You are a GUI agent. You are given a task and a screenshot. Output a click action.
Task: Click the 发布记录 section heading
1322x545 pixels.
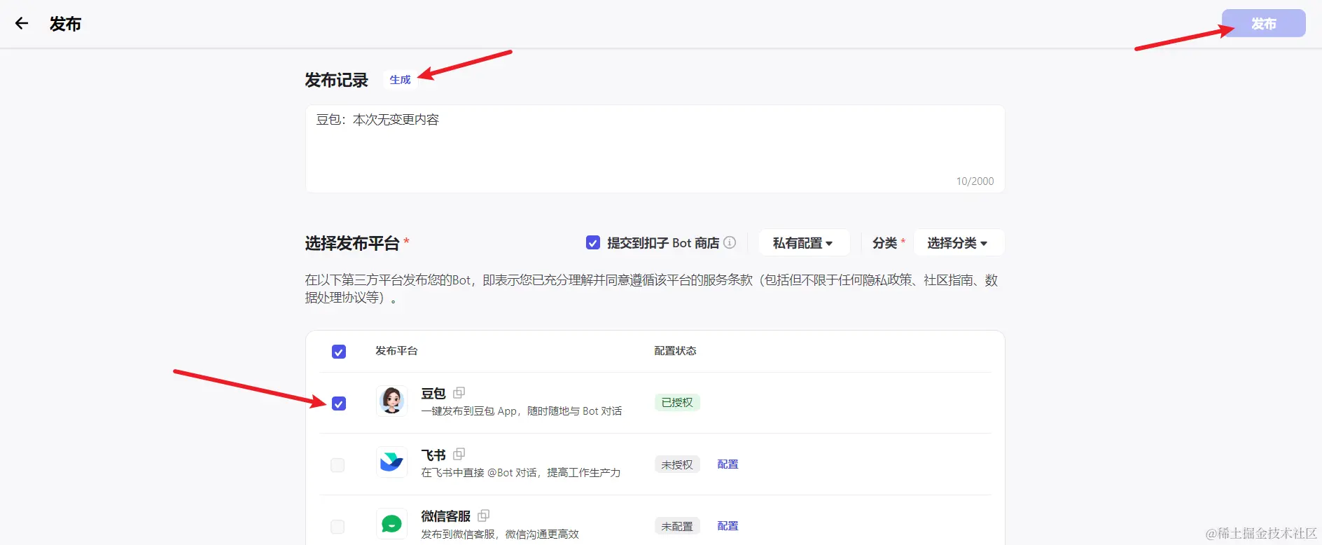(x=336, y=81)
